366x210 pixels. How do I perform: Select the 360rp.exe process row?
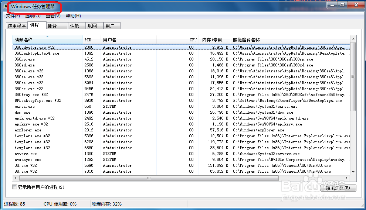point(181,59)
